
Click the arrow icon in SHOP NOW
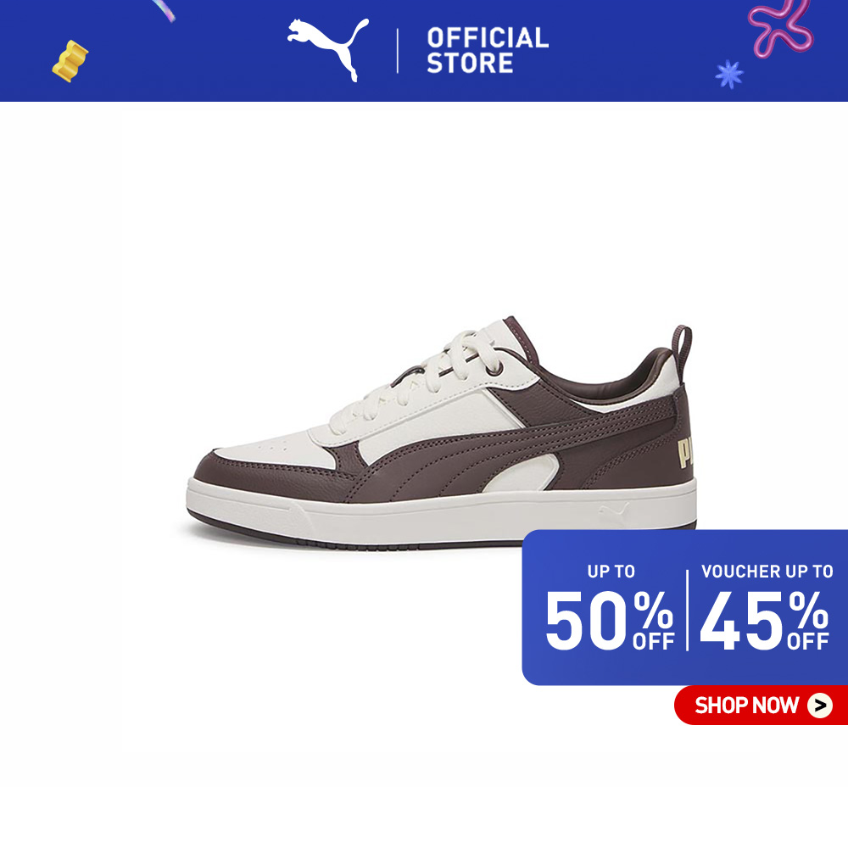tap(820, 706)
